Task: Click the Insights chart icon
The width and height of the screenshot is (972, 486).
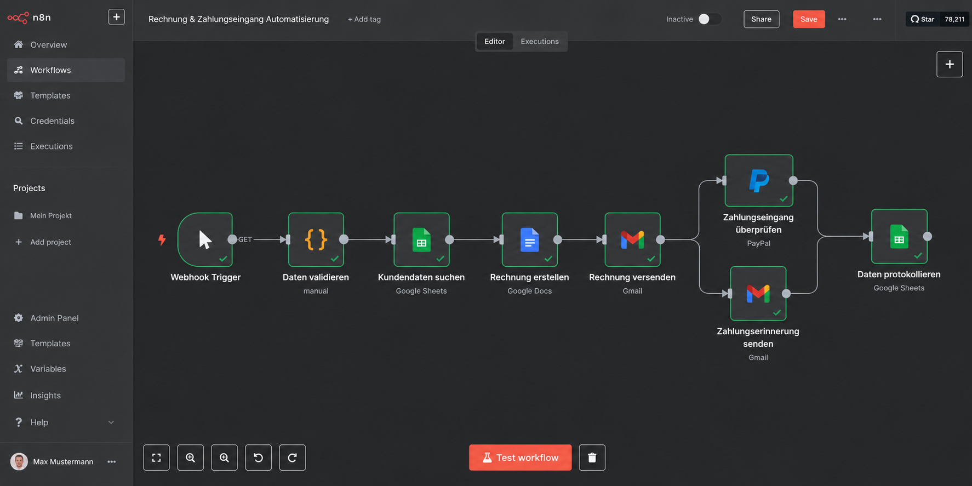Action: coord(19,395)
